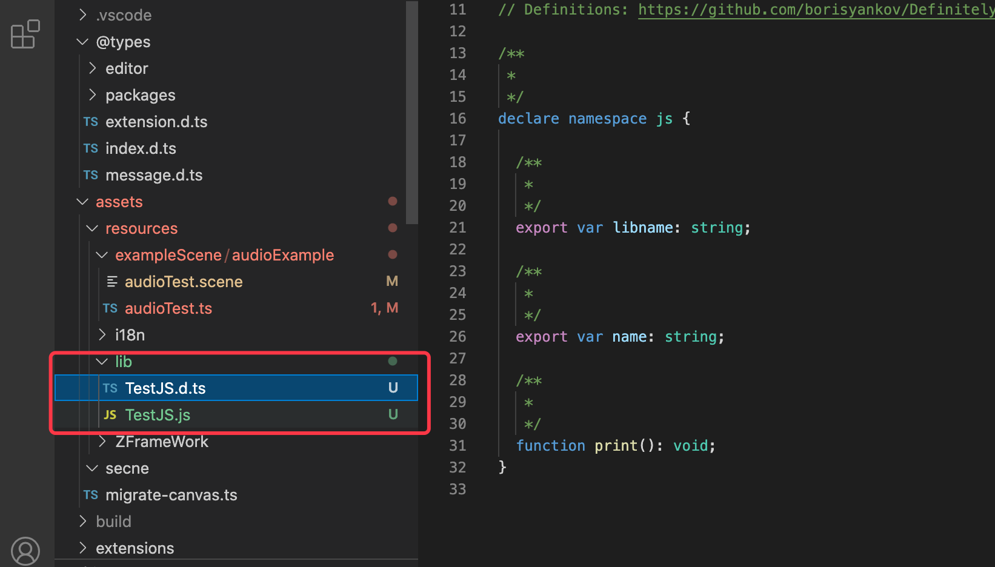Click the TS icon beside extension.d.ts

coord(91,122)
